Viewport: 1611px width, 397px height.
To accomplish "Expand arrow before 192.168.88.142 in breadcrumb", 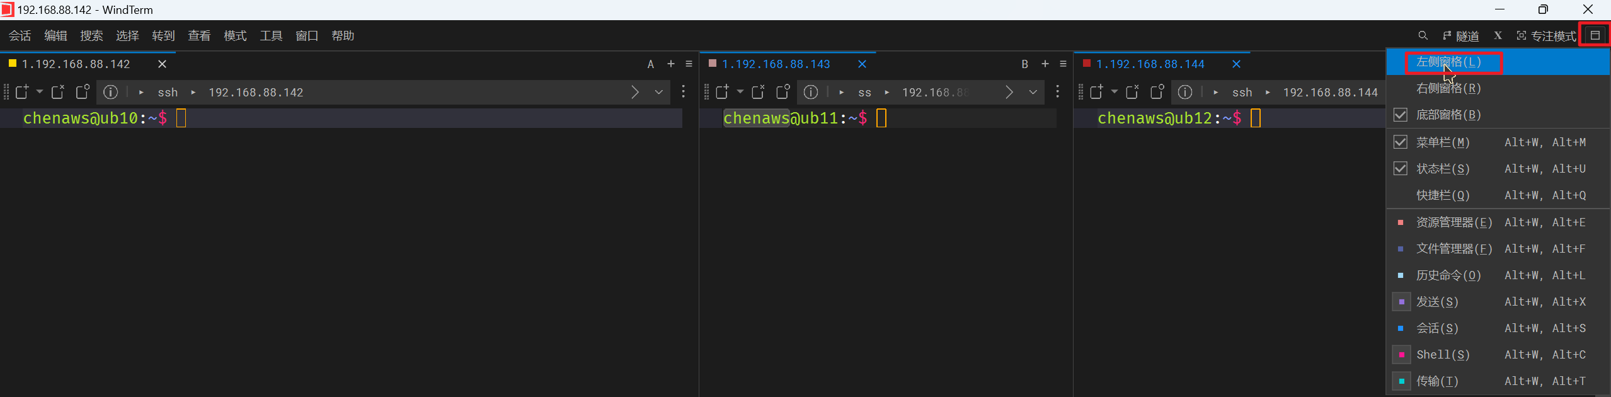I will (x=193, y=93).
